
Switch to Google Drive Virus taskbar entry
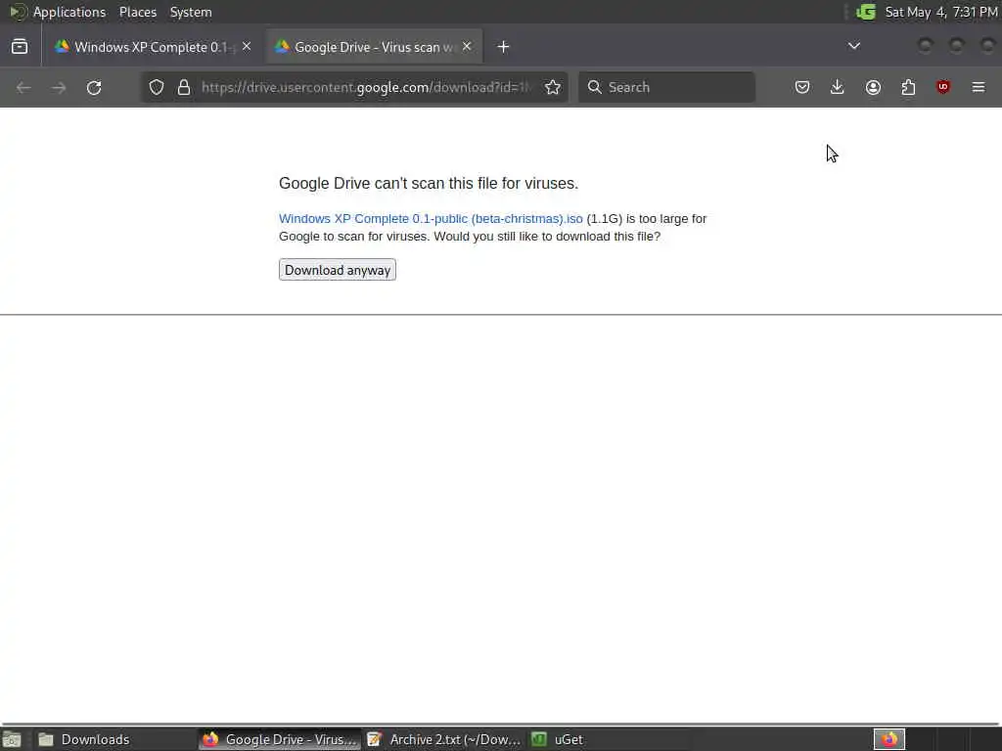(x=279, y=739)
